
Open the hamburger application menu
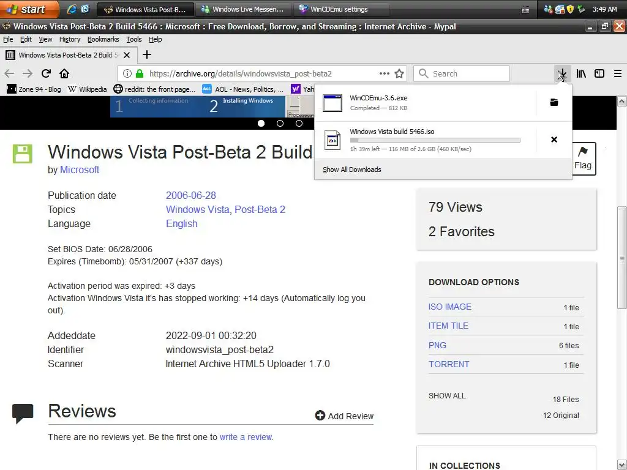pyautogui.click(x=618, y=73)
